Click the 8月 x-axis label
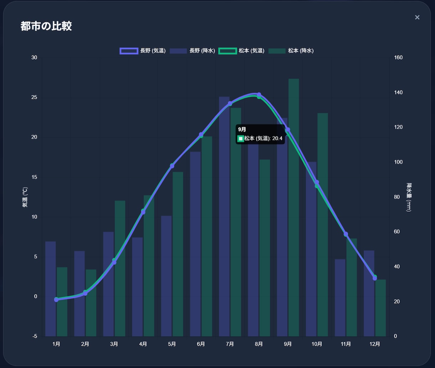435x368 pixels. pyautogui.click(x=259, y=344)
